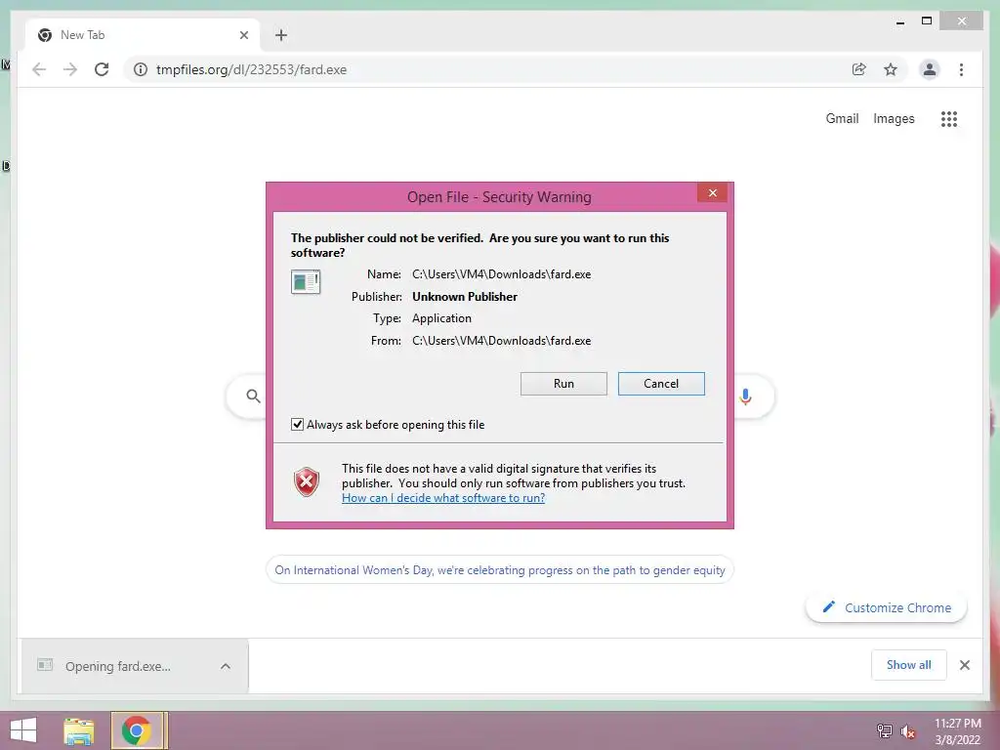Screen dimensions: 1000x750
Task: Click the Unknown Publisher text
Action: 465,297
